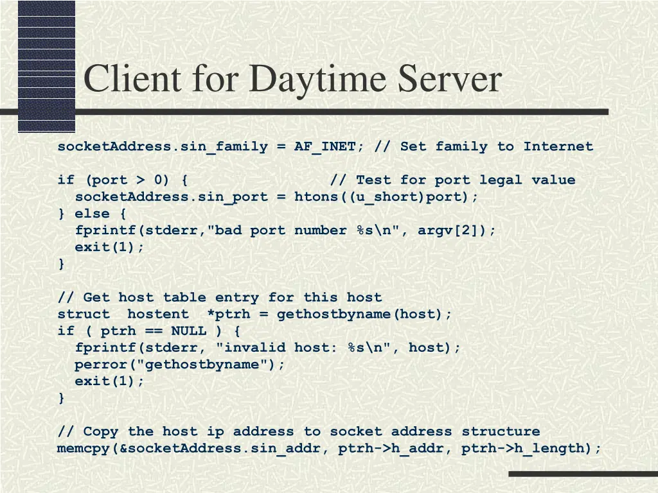Click the second "exit(1);" after perror

click(109, 381)
